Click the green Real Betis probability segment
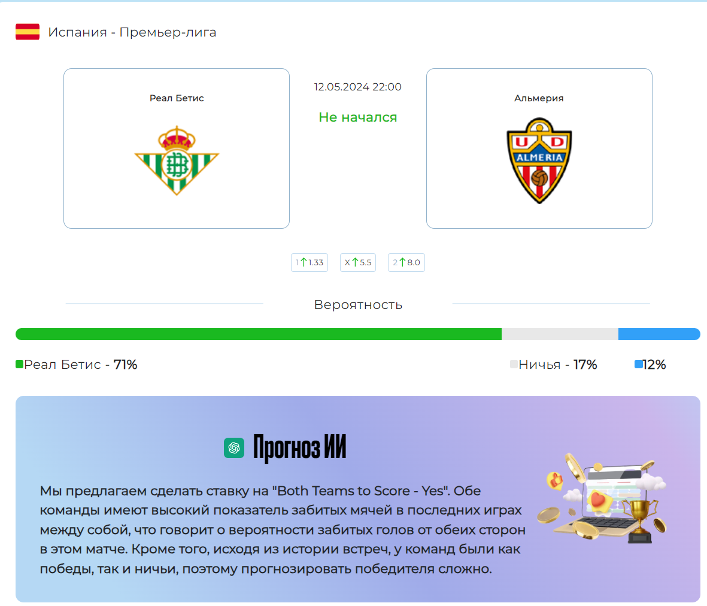This screenshot has height=606, width=707. click(259, 334)
